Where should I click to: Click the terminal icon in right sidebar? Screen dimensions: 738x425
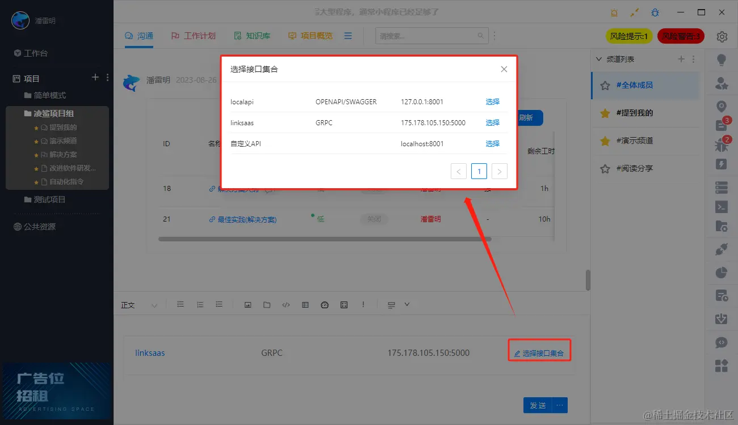(722, 207)
